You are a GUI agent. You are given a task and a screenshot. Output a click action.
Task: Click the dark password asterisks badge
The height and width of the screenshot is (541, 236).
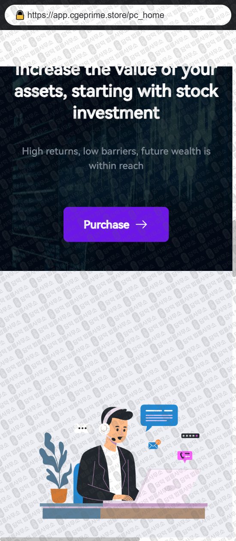190,436
